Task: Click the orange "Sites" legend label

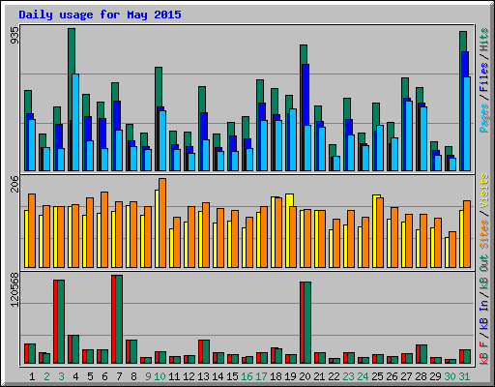Action: 483,234
